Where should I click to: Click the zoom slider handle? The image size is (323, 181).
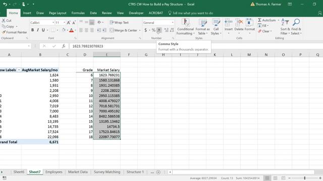point(305,178)
